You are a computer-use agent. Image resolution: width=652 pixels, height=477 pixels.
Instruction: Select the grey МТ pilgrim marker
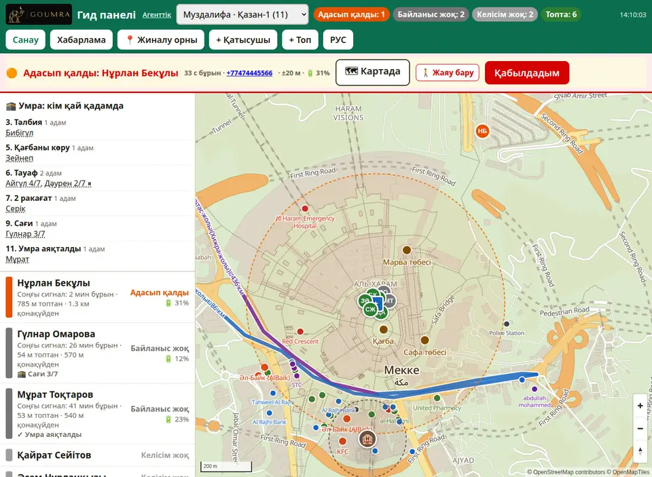click(389, 301)
